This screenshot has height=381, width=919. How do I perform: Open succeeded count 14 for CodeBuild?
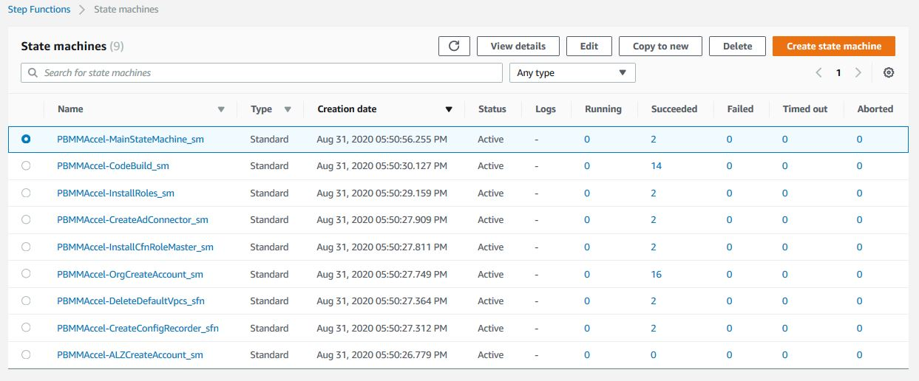[x=656, y=166]
